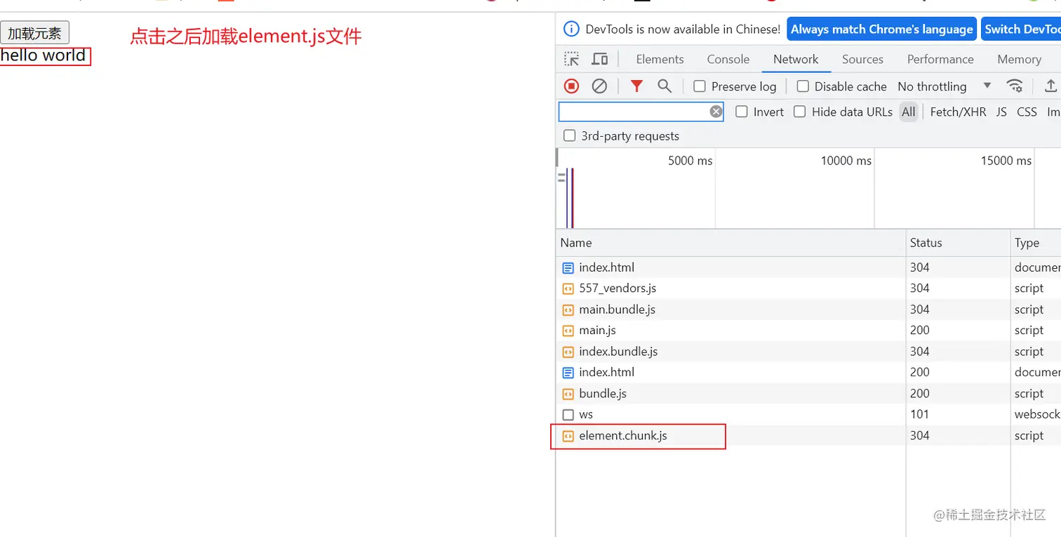
Task: Click the 200 status of main.js
Action: tap(919, 331)
